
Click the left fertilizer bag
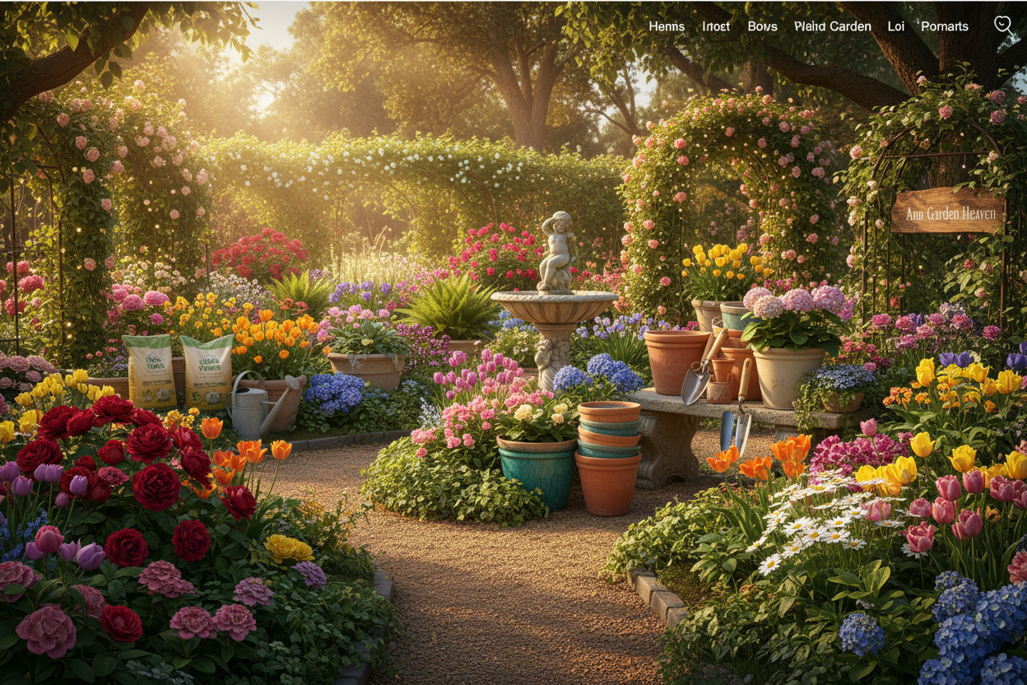pos(149,370)
